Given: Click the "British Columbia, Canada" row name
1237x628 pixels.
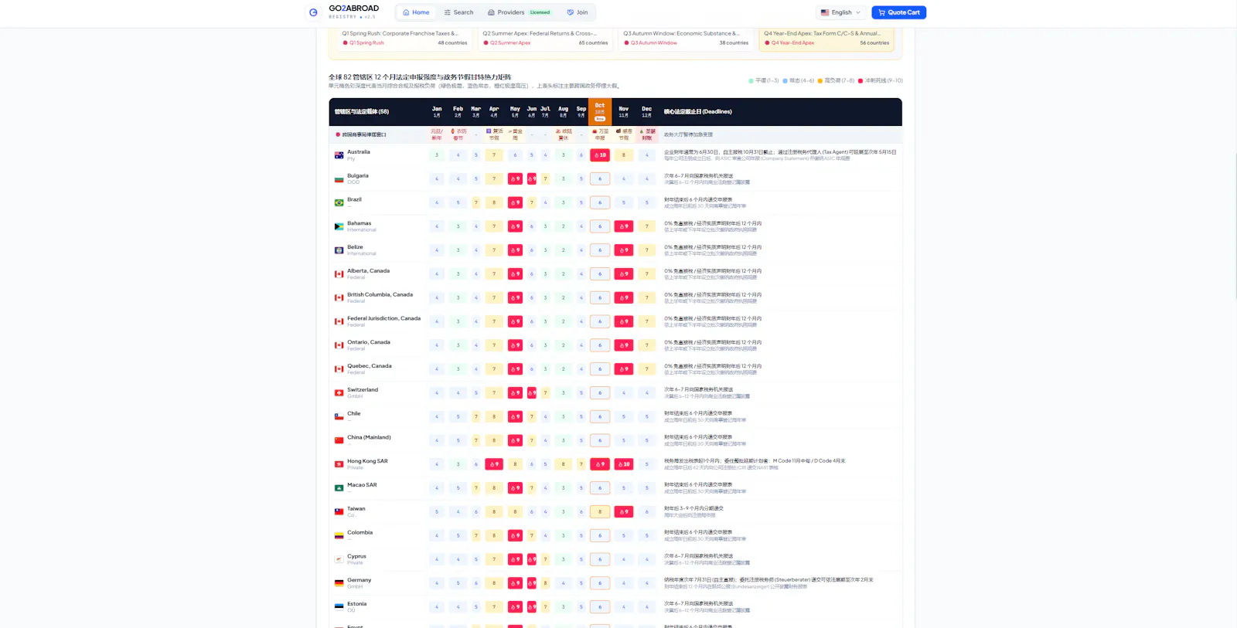Looking at the screenshot, I should point(380,294).
